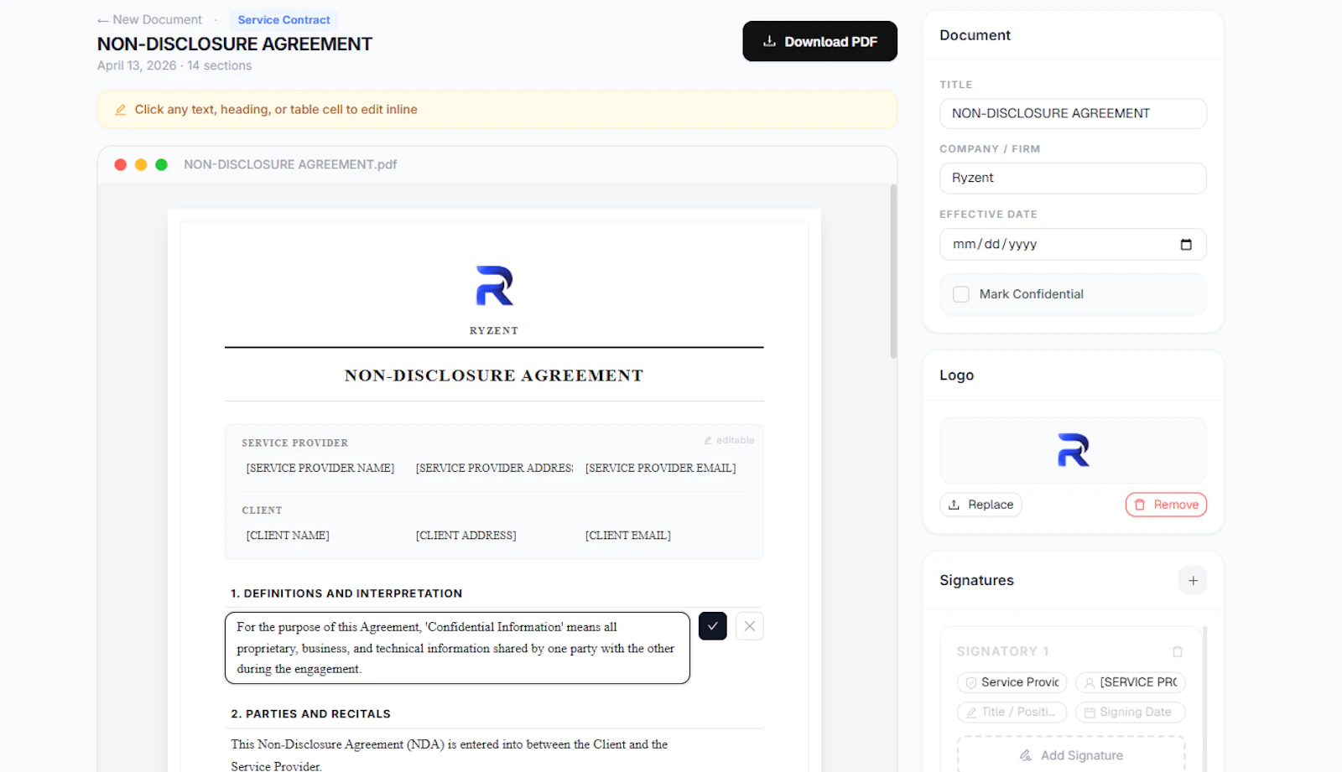This screenshot has width=1342, height=772.
Task: Click the RYZENT company name under the logo
Action: click(x=494, y=331)
